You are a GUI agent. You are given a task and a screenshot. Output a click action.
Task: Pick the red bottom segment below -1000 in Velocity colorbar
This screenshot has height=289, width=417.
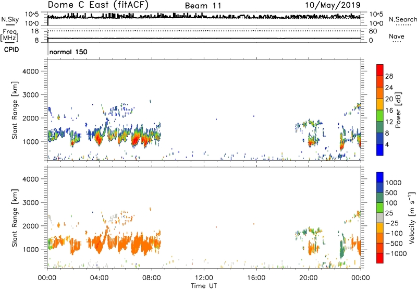pos(380,258)
